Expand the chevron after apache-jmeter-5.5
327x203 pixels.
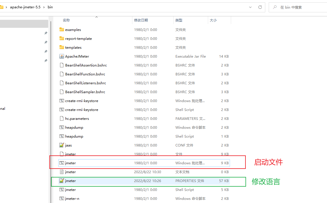coord(44,7)
